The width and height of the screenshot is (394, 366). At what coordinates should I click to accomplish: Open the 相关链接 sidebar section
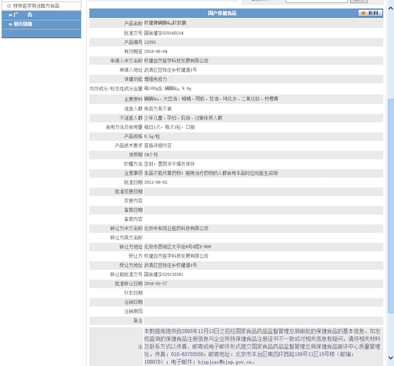tap(23, 24)
